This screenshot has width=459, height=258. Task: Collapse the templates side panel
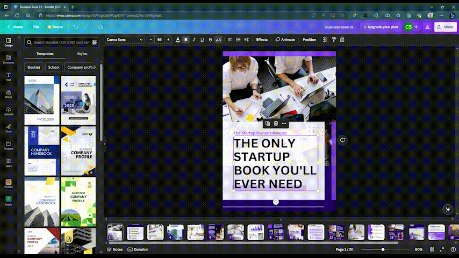104,144
